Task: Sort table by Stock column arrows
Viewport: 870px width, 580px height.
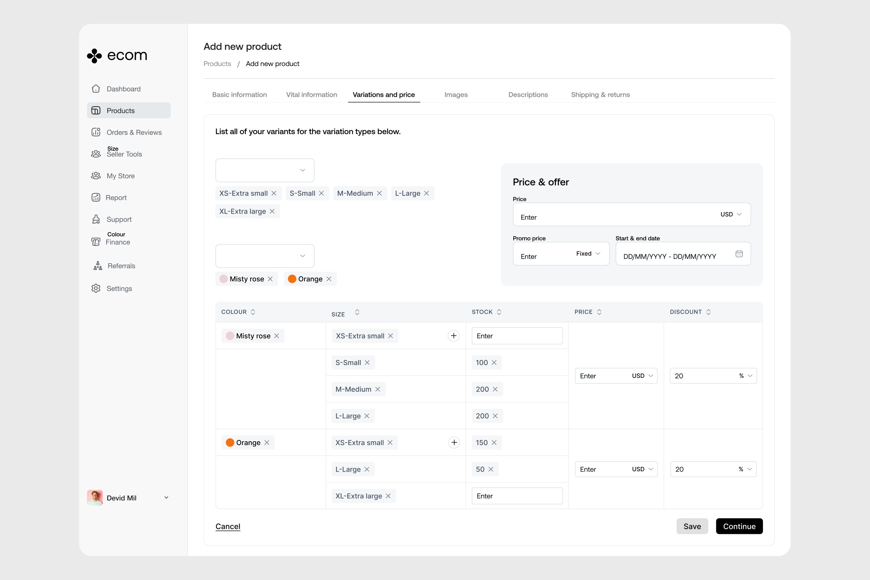Action: (x=499, y=312)
